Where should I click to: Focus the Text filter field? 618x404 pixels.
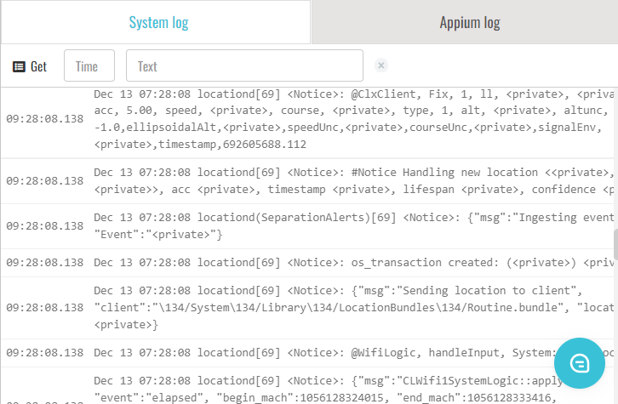[x=244, y=65]
